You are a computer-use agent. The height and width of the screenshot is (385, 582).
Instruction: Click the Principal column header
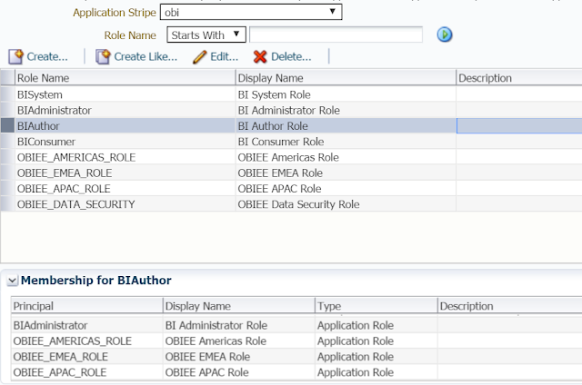point(86,306)
